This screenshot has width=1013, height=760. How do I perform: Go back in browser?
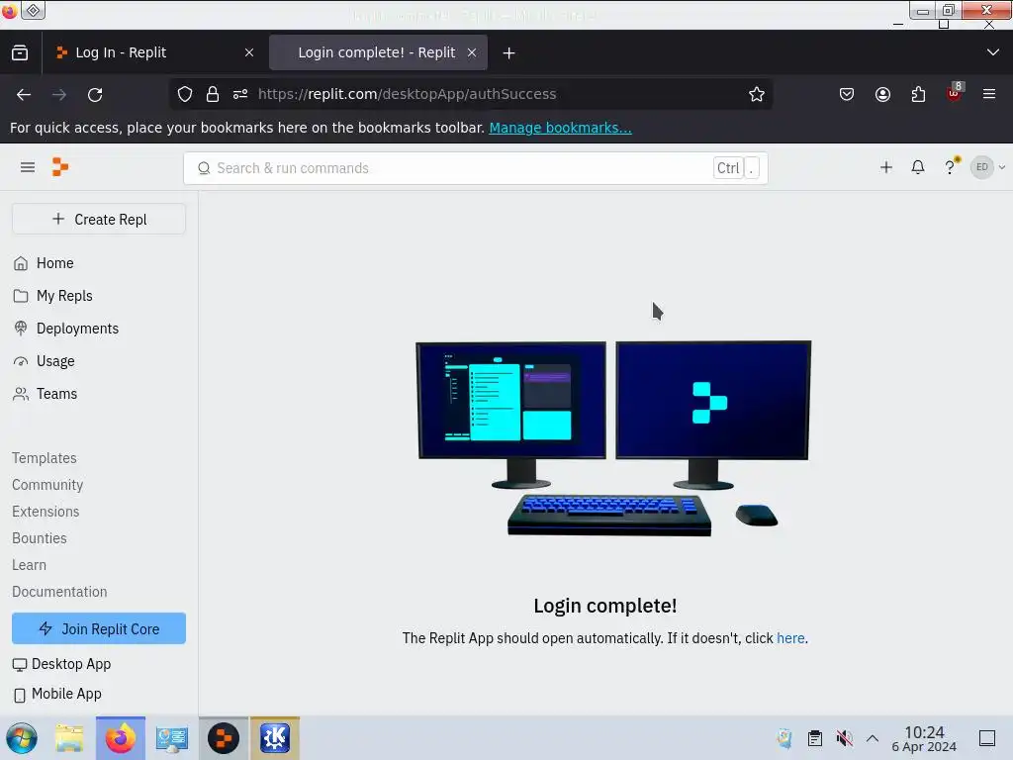point(24,95)
